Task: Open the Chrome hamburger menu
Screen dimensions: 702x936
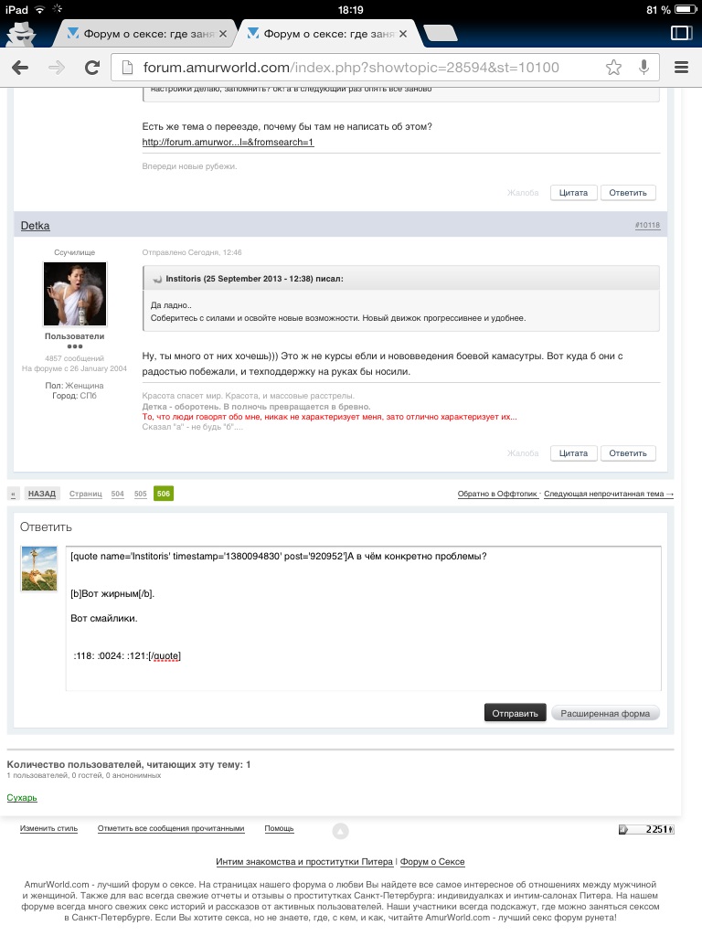Action: [x=681, y=68]
